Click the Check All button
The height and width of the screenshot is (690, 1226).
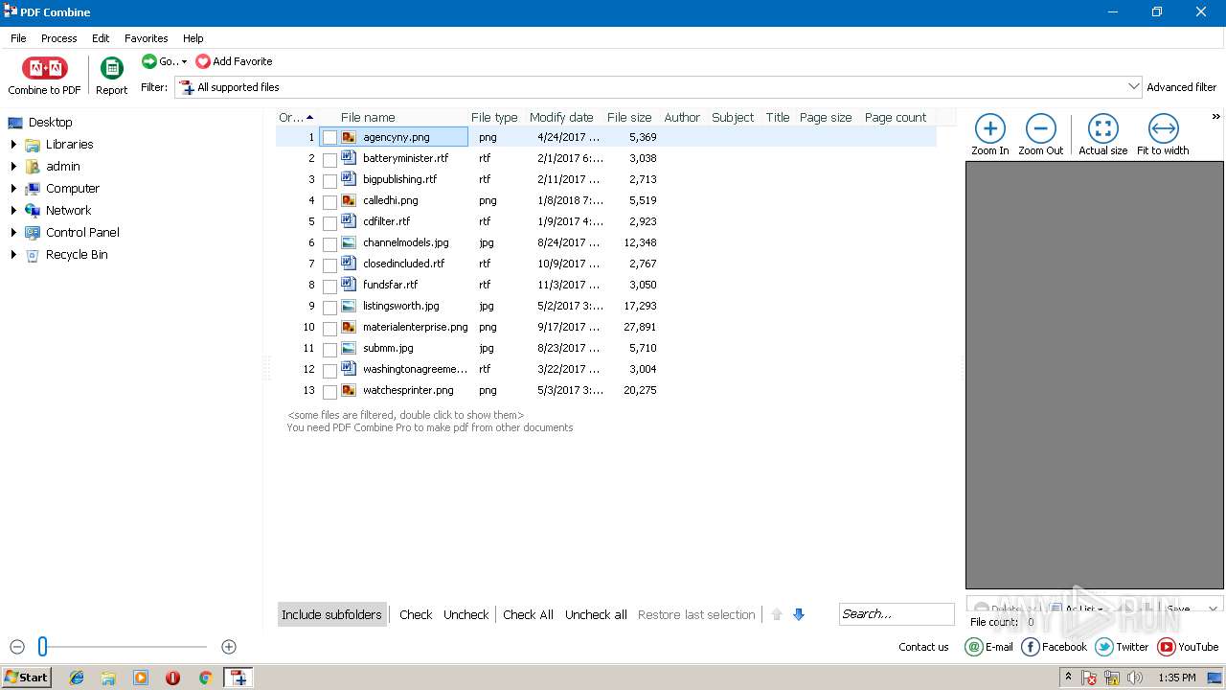(x=528, y=615)
